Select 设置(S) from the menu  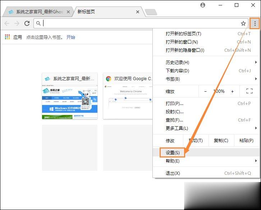(x=173, y=152)
